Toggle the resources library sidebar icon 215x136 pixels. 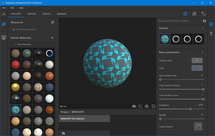coord(4,24)
